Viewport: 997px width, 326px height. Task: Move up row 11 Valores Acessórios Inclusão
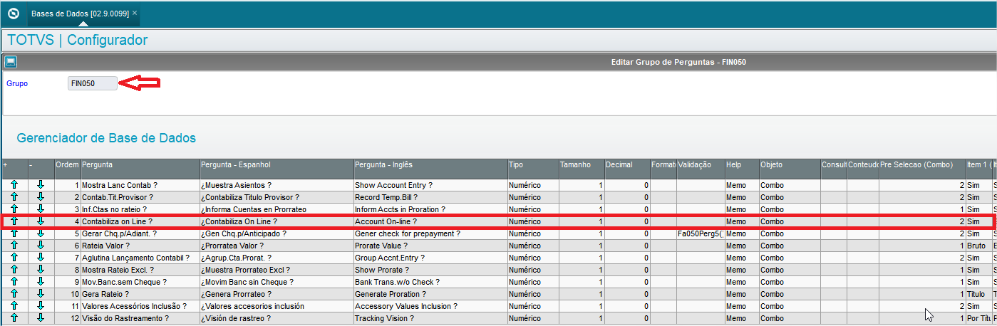(x=14, y=306)
